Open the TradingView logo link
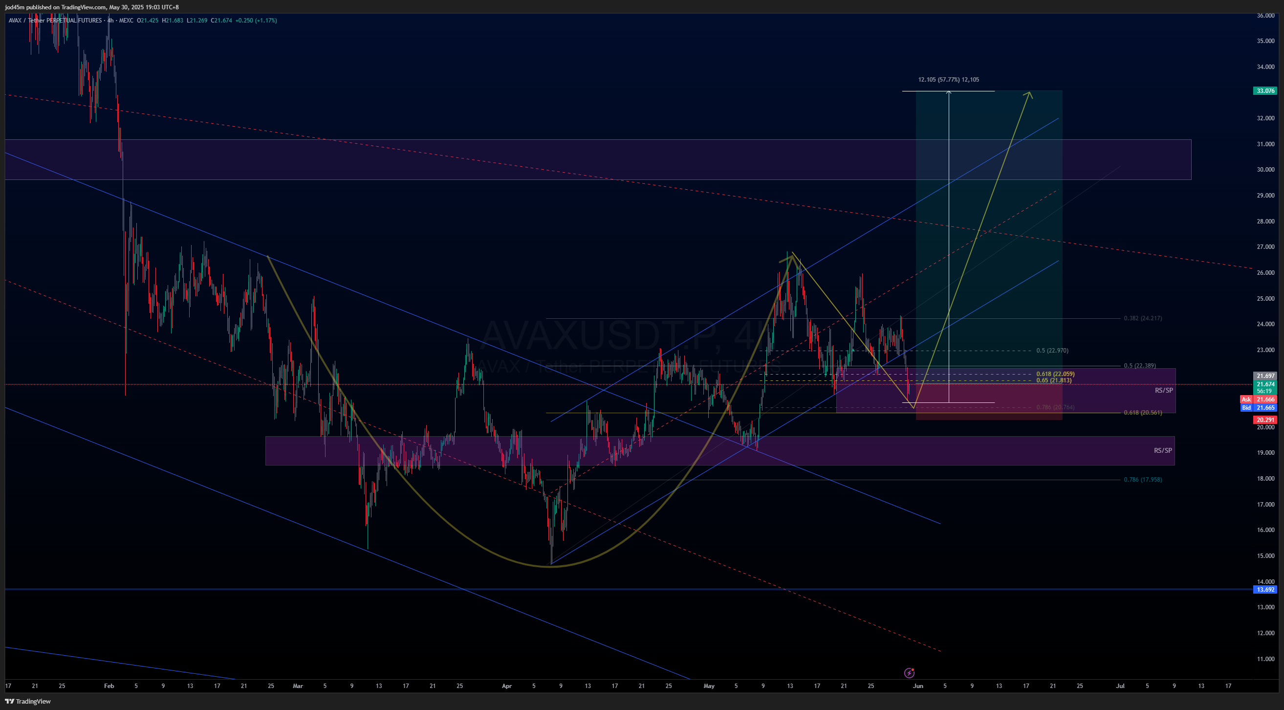 pyautogui.click(x=28, y=701)
